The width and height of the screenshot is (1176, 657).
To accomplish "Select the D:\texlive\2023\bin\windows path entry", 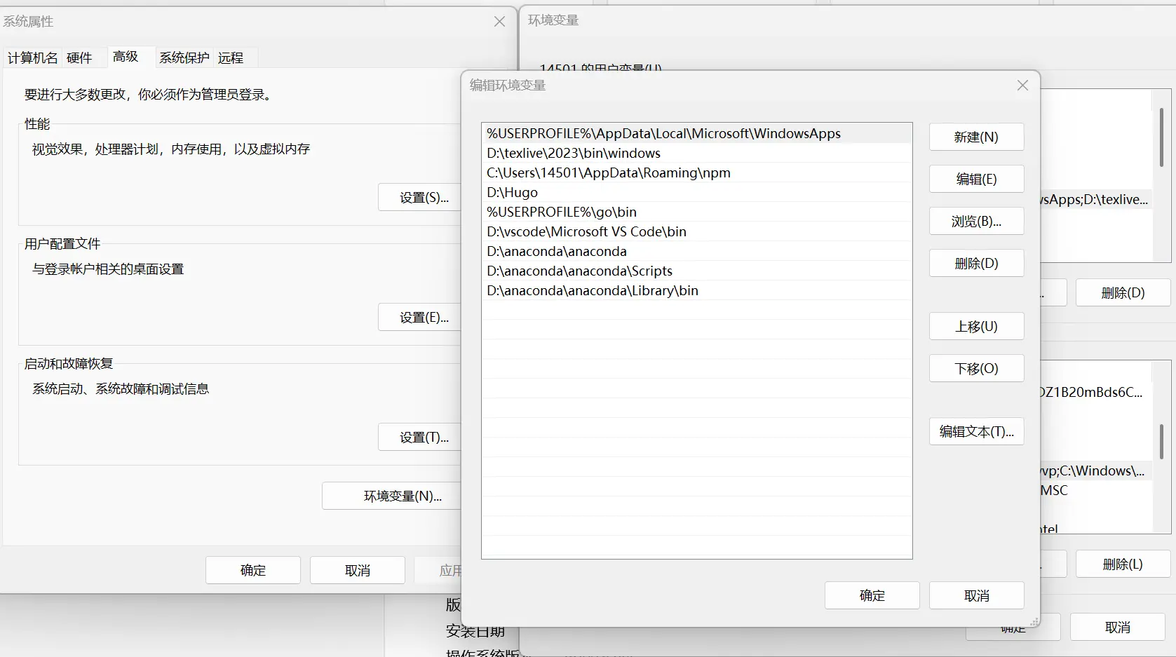I will [696, 153].
